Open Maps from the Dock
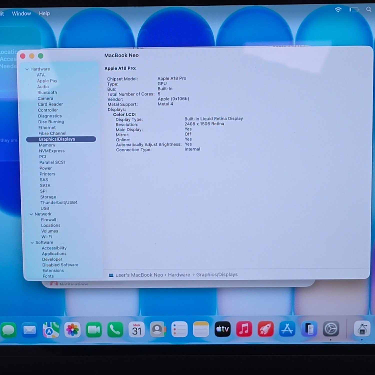375x375 pixels. point(51,330)
